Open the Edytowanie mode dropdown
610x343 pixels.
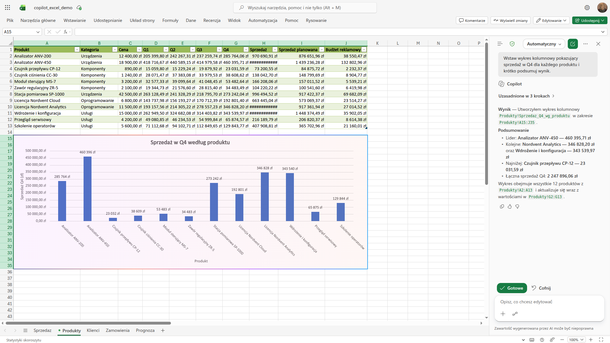[x=551, y=20]
